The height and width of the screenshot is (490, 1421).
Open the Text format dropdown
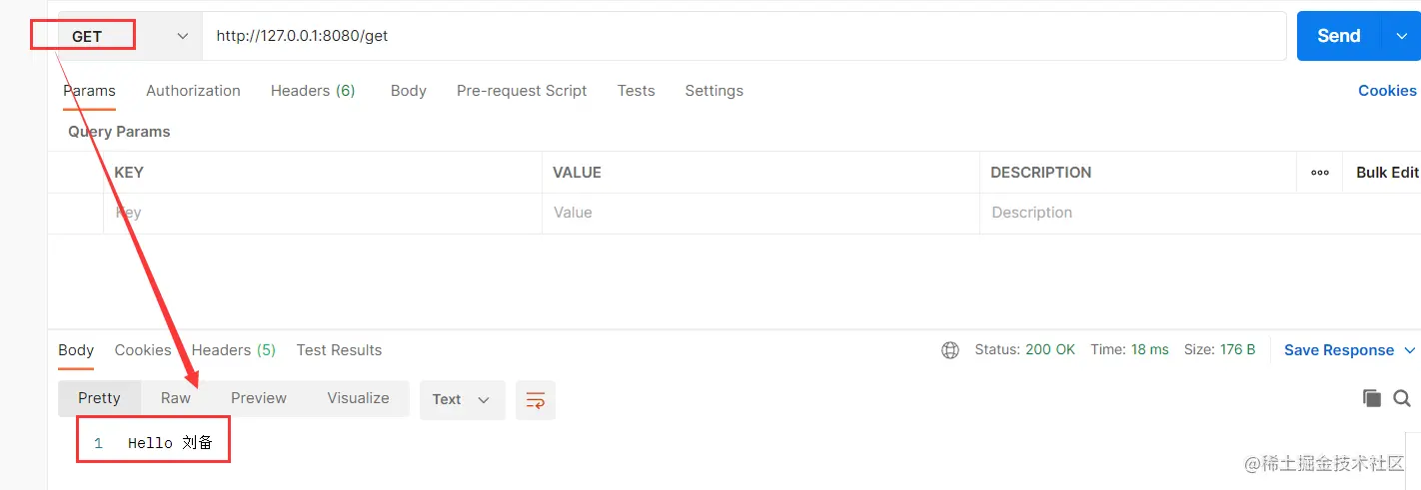[462, 399]
